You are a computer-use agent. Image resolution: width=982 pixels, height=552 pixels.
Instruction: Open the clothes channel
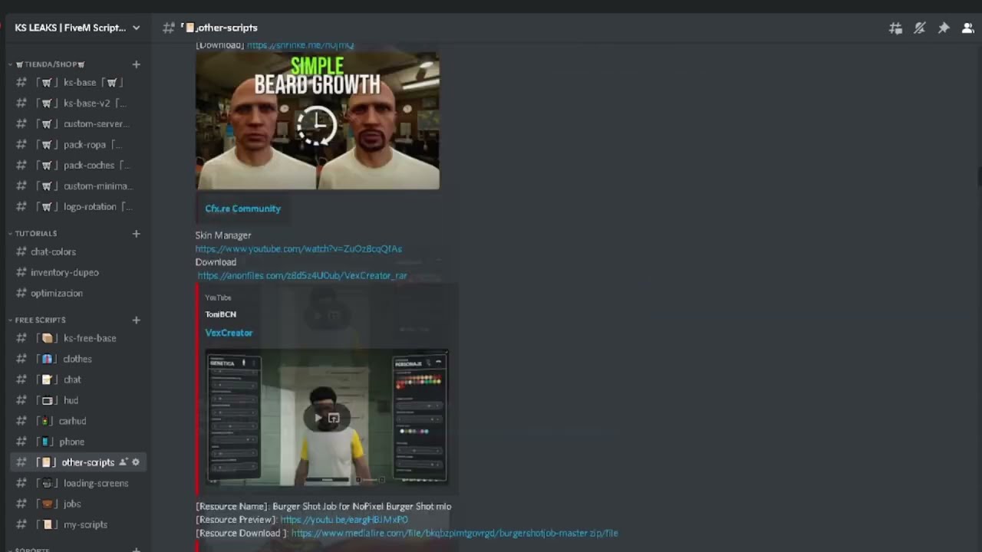click(x=77, y=359)
